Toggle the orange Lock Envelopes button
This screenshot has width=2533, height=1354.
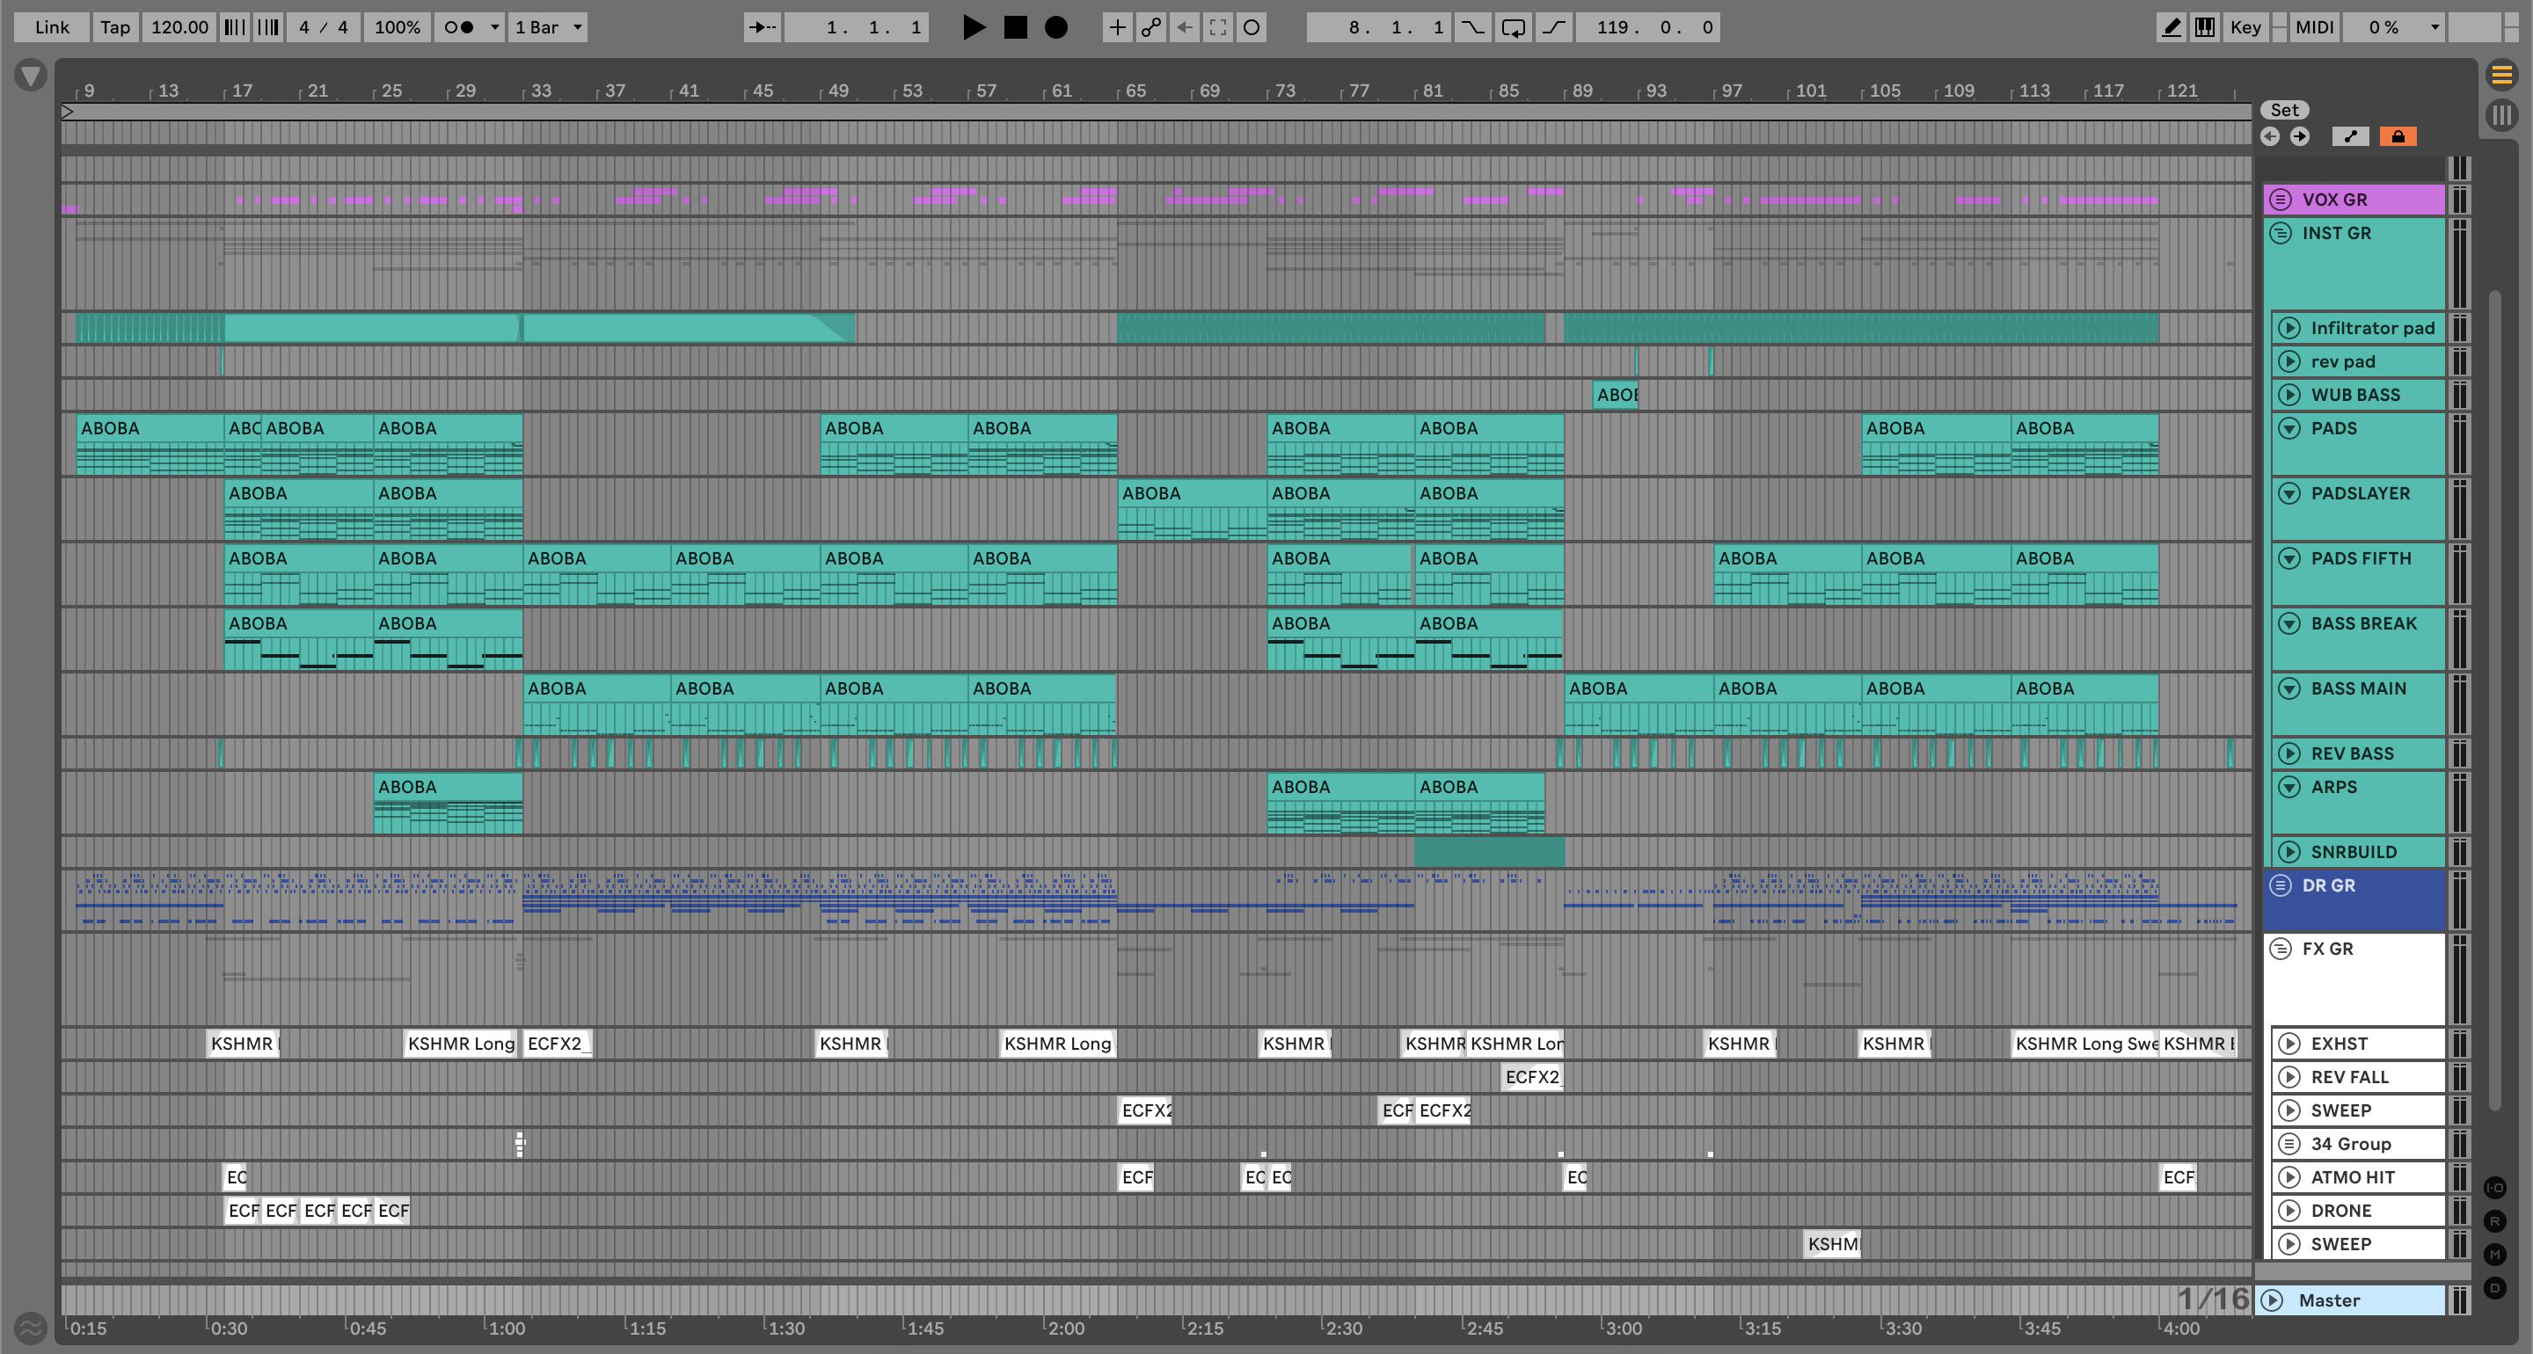tap(2398, 136)
